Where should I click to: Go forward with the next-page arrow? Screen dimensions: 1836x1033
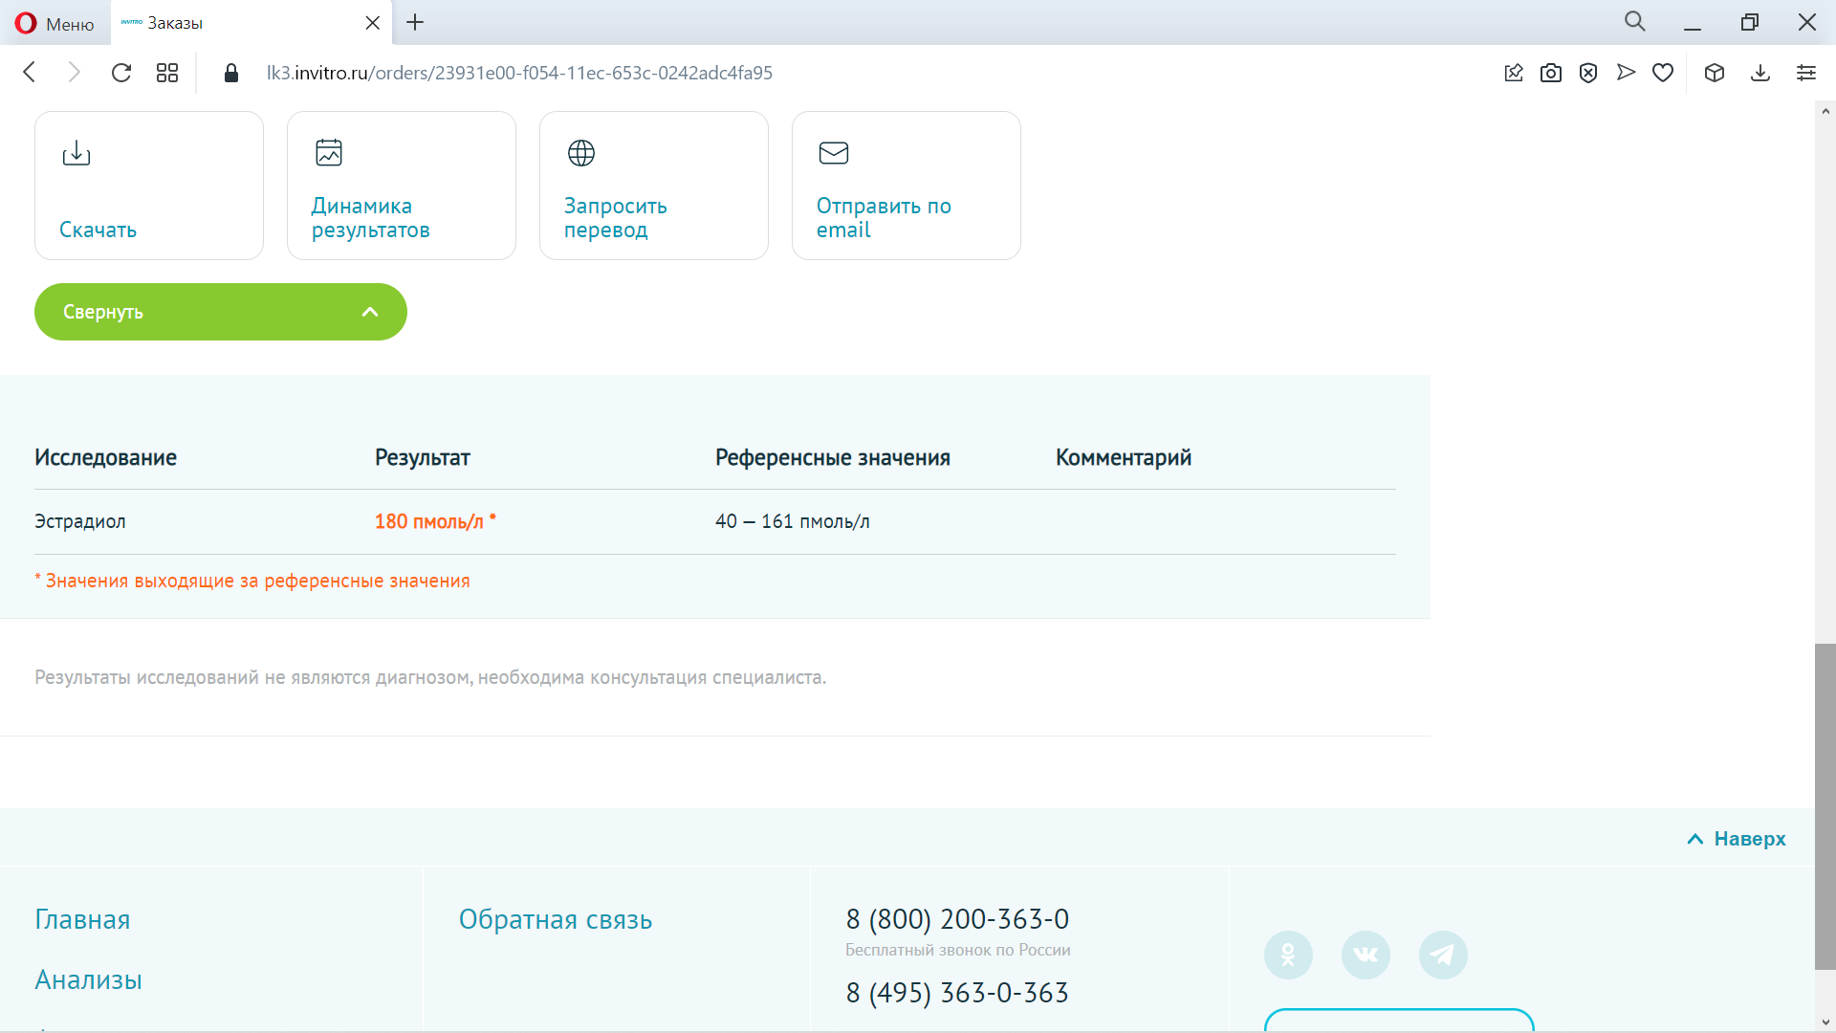[x=75, y=73]
